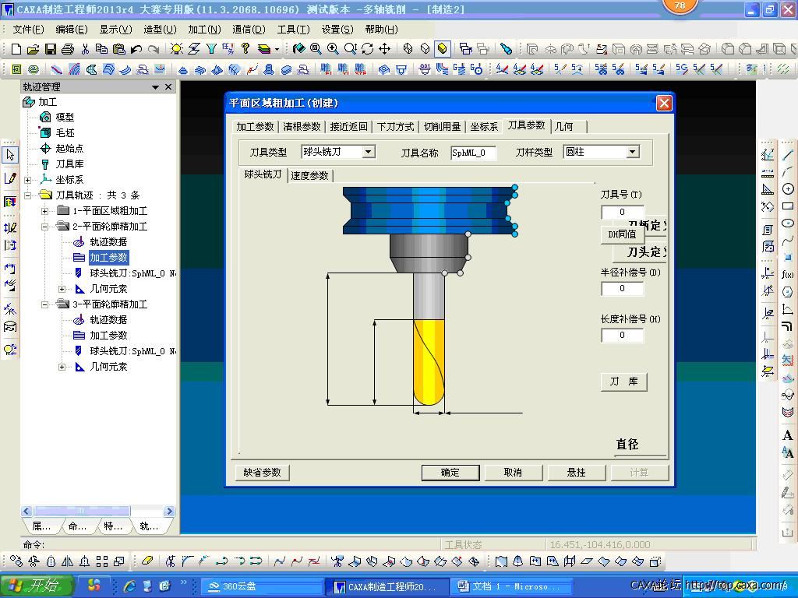Click the 刀具号(T) input field
This screenshot has width=798, height=598.
point(622,212)
